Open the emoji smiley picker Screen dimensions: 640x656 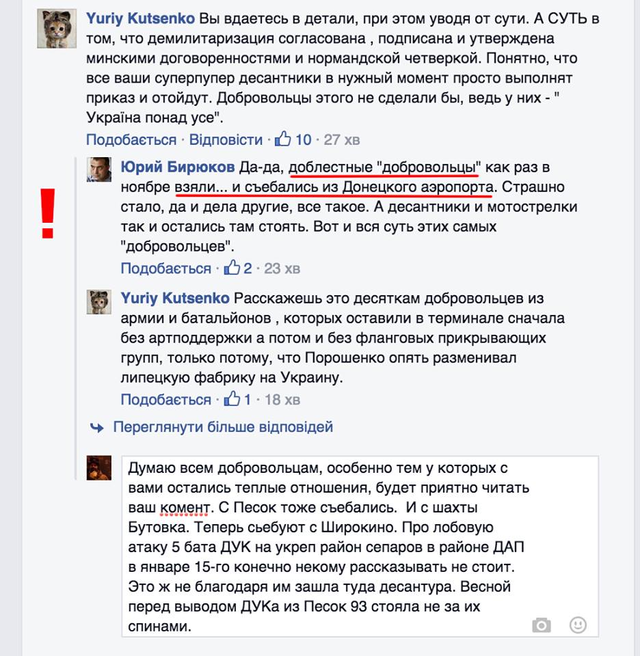tap(578, 625)
